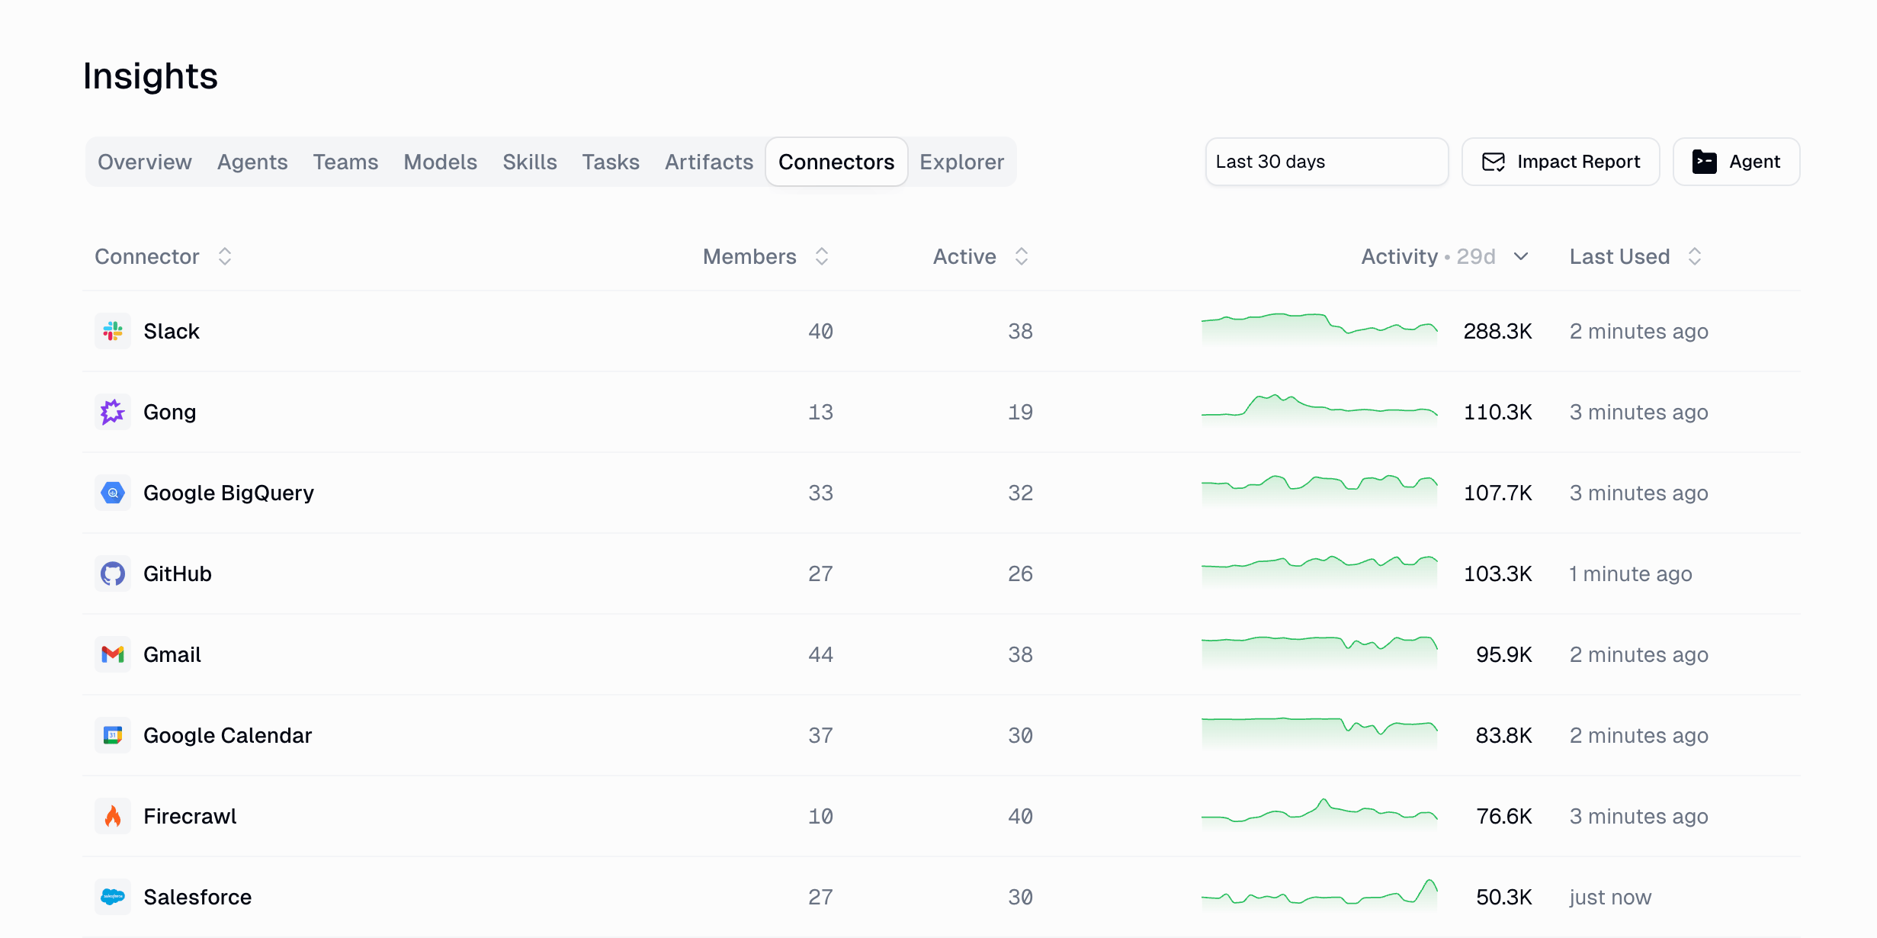This screenshot has height=938, width=1877.
Task: Select the Artifacts tab
Action: click(709, 162)
